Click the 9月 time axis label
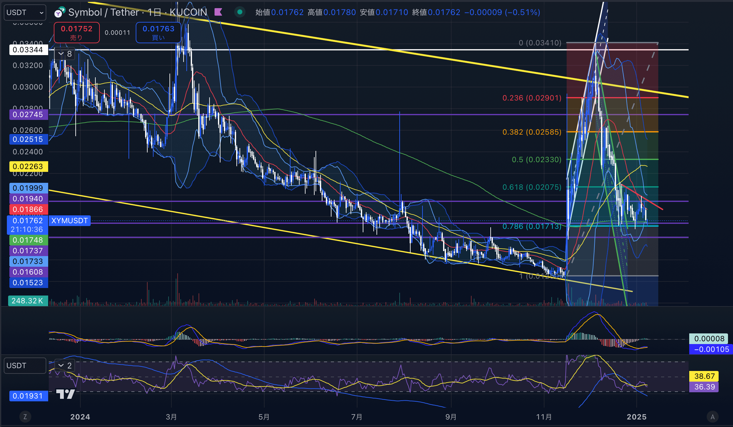Screen dimensions: 733x427 coord(451,417)
